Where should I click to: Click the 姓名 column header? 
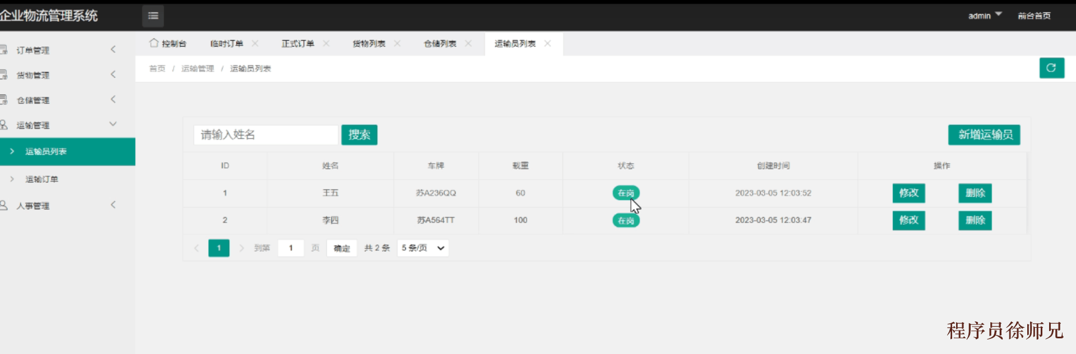tap(331, 166)
